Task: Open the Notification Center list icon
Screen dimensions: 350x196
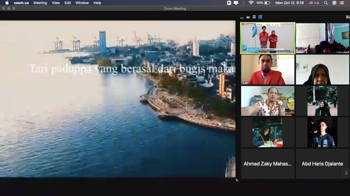Action: 342,3
